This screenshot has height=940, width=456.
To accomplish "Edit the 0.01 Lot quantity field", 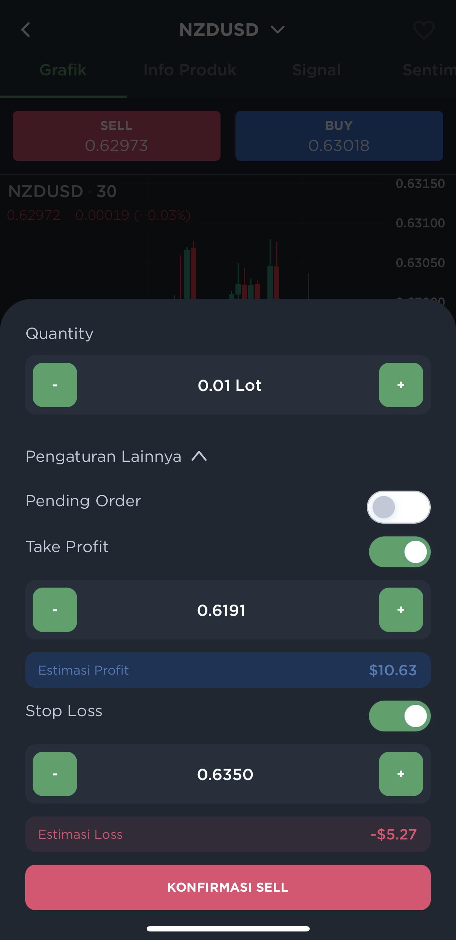I will point(229,385).
